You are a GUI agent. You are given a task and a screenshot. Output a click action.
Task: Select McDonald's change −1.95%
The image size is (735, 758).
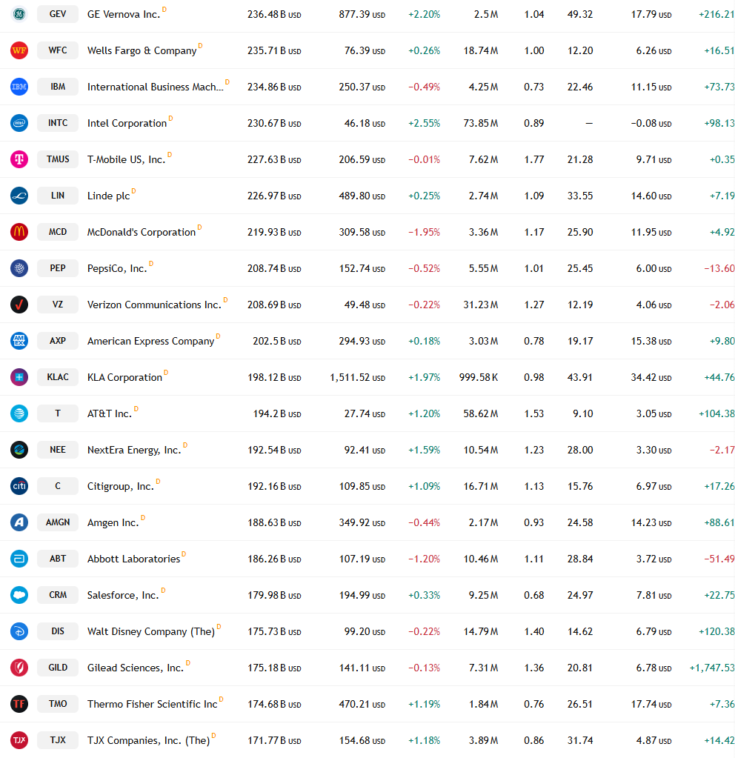pos(424,232)
